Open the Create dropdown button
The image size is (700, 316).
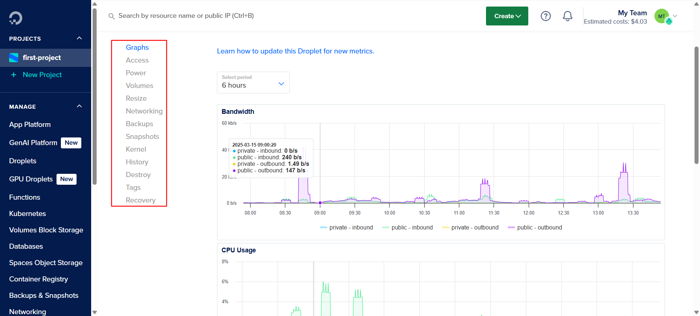pos(507,16)
